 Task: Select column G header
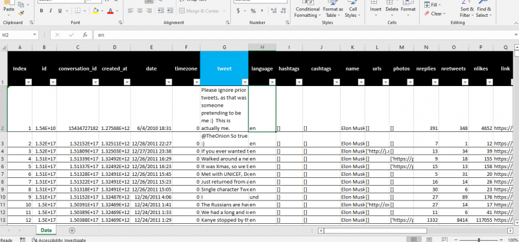[224, 47]
